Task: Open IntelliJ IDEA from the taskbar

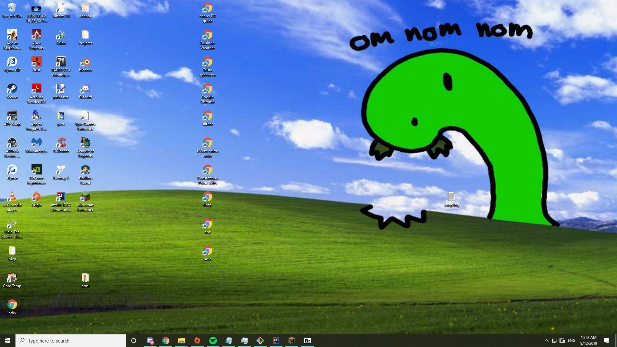Action: click(276, 341)
